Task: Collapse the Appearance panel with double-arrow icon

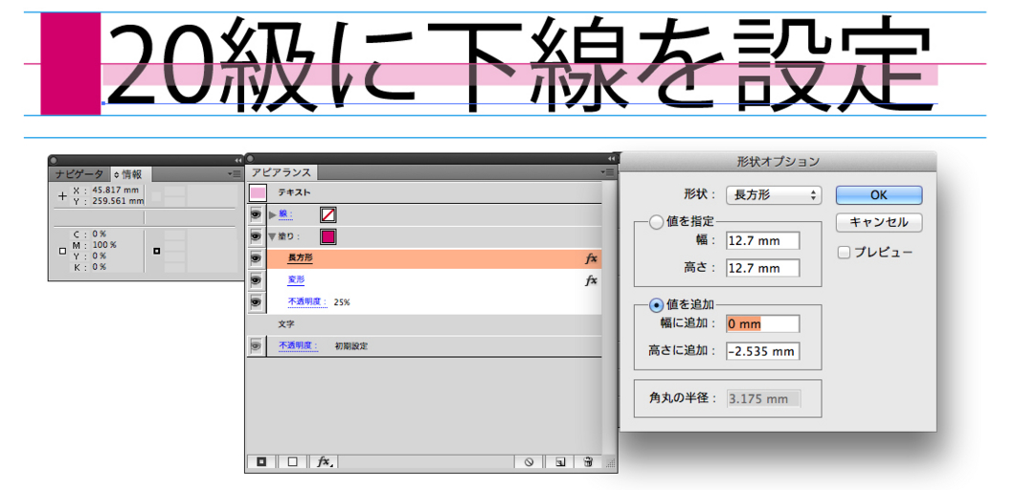Action: tap(611, 159)
